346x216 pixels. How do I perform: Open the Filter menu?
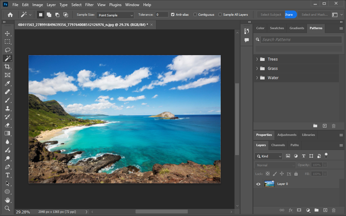(89, 5)
